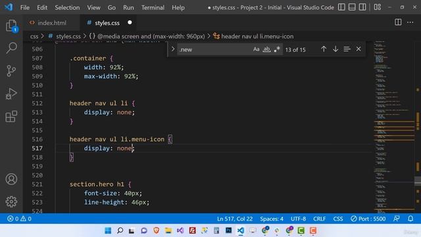Open the Accounts menu icon
The height and width of the screenshot is (237, 421).
coord(11,179)
